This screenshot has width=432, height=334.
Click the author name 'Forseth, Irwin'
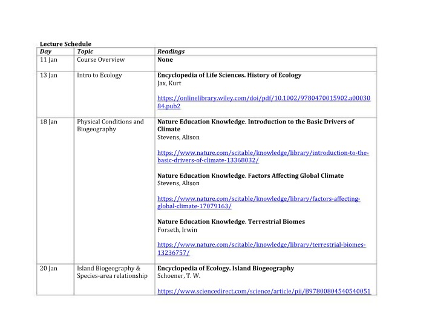coord(177,230)
